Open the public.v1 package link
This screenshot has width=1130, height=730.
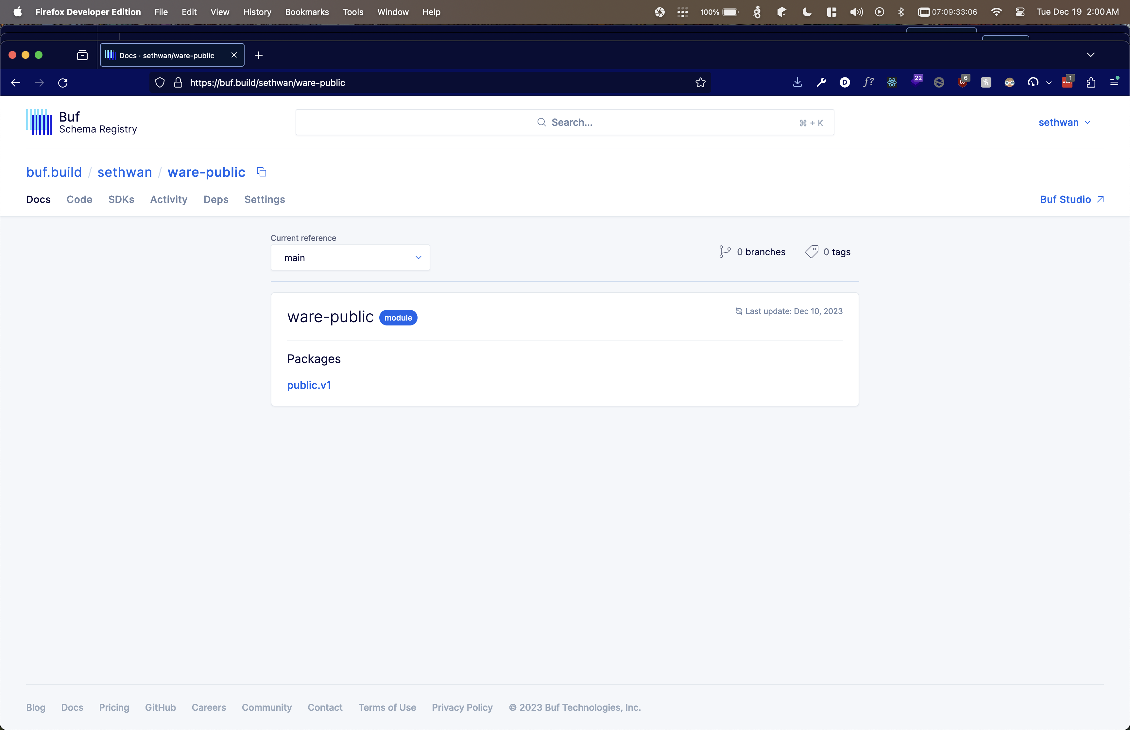309,385
